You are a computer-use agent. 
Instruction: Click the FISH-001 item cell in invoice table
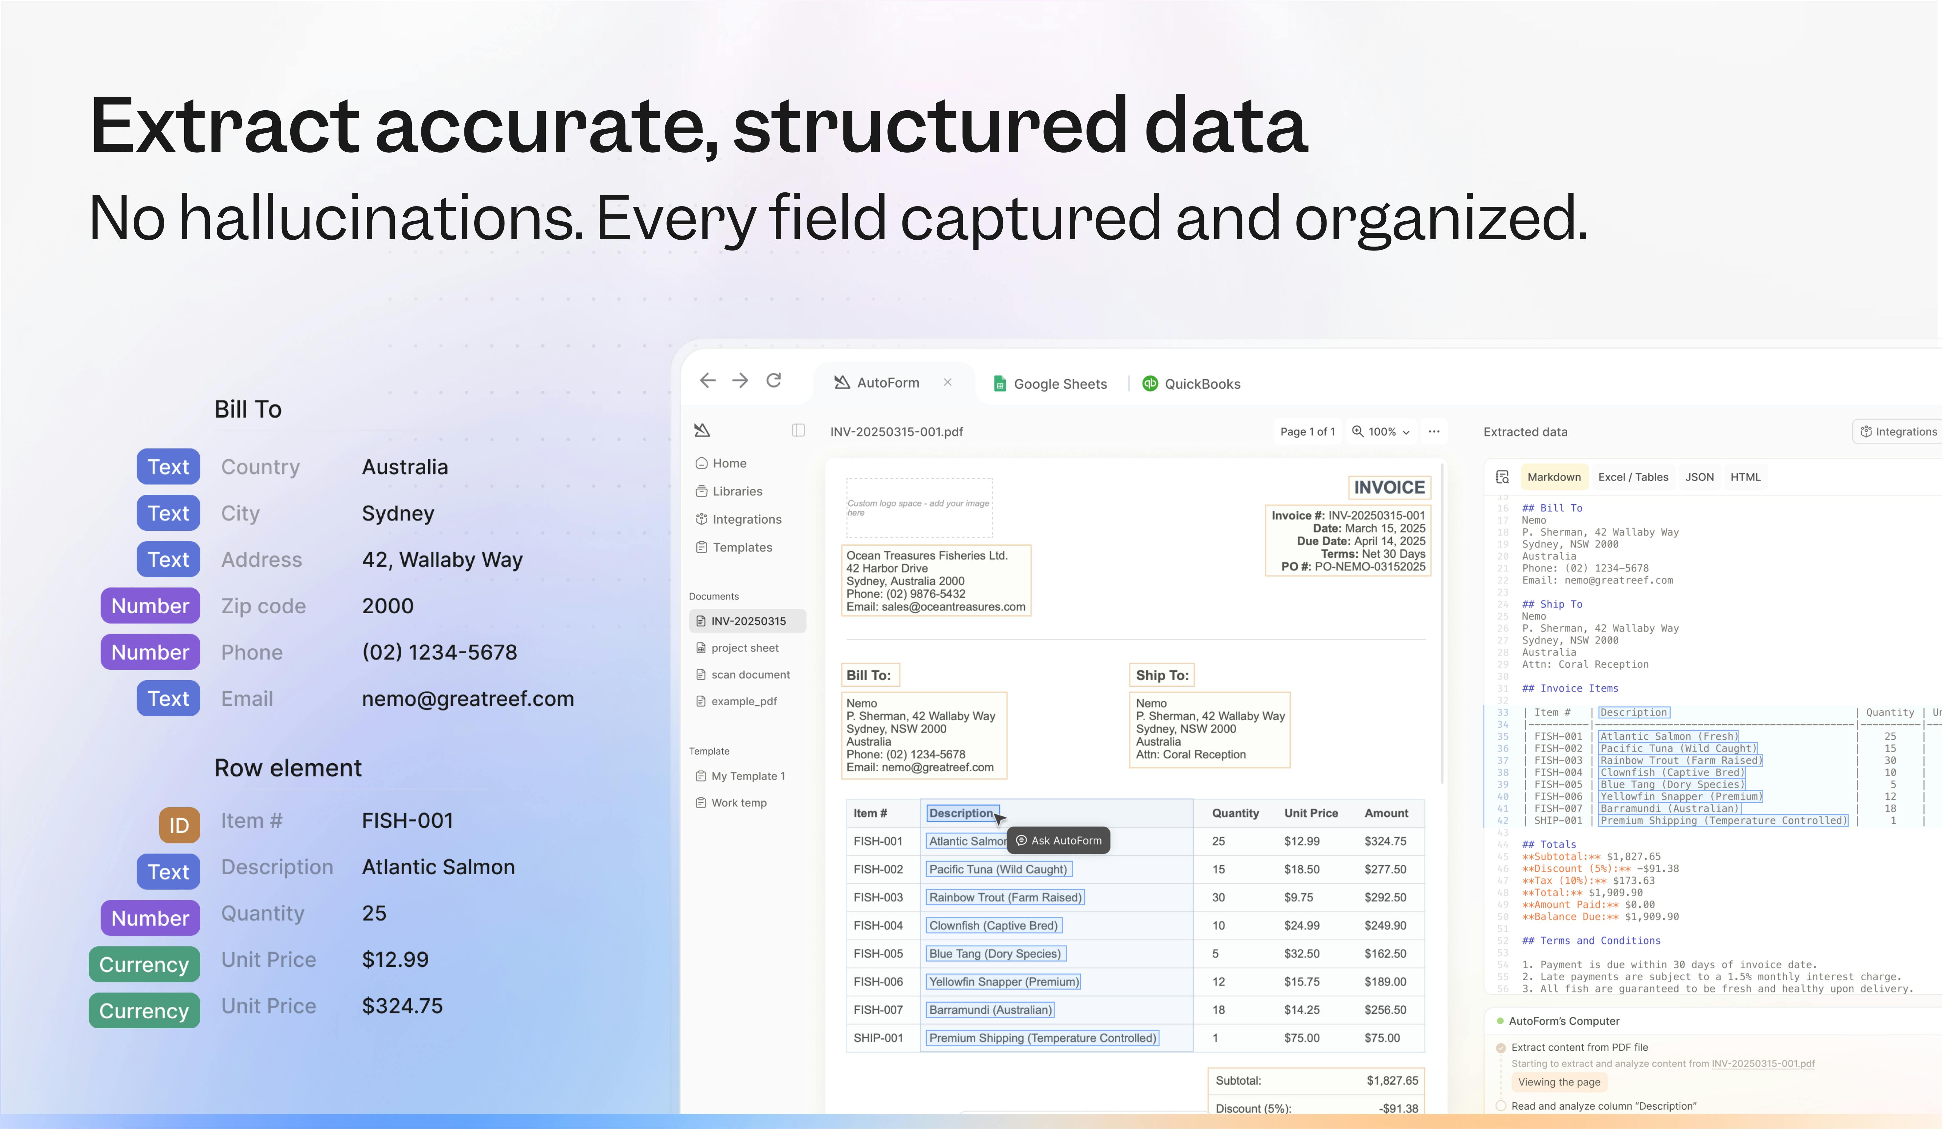[x=878, y=841]
